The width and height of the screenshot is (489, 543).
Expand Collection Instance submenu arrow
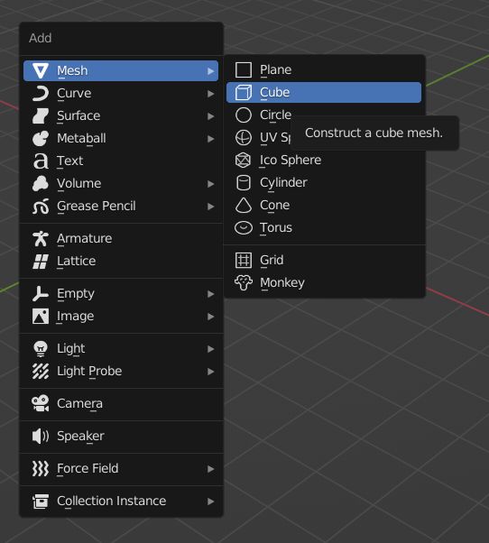click(x=210, y=502)
